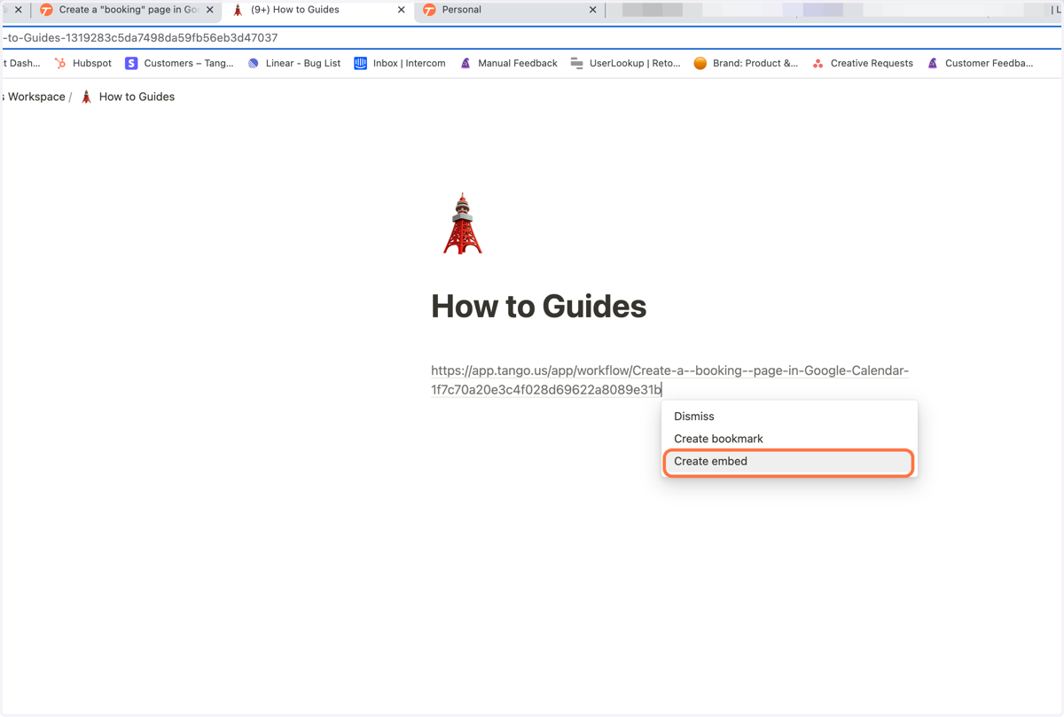Open the Creative Requests bookmark

tap(862, 63)
